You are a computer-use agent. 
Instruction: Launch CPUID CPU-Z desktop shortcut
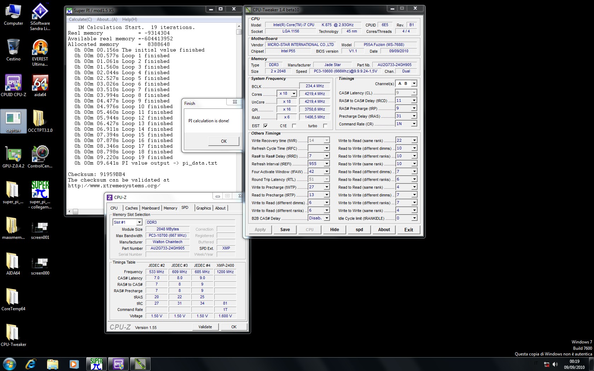pos(13,86)
